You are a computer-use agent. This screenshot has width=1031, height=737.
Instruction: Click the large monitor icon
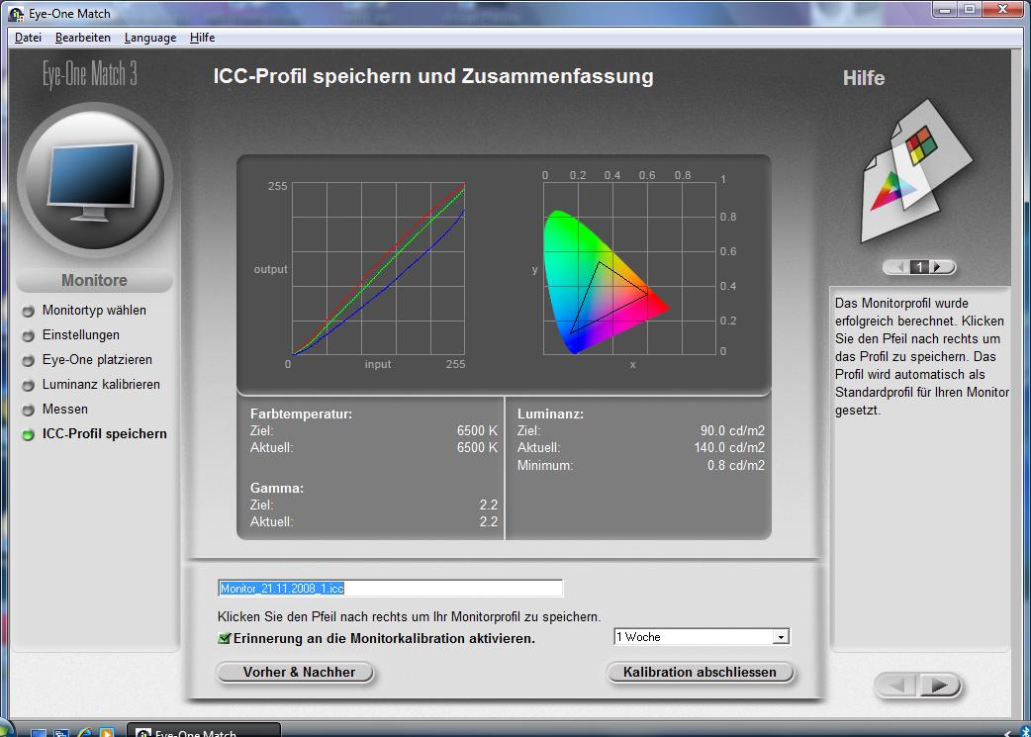95,180
